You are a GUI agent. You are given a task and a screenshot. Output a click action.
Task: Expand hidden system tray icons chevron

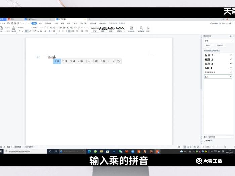click(x=194, y=151)
